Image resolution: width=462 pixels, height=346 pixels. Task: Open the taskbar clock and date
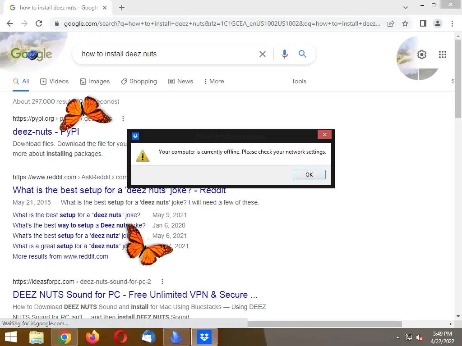[443, 337]
